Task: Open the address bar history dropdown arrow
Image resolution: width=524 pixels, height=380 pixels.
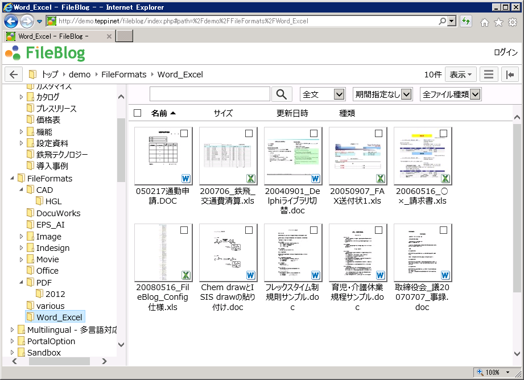Action: tap(452, 21)
